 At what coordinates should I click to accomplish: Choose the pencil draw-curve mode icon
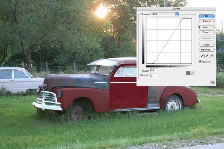(x=192, y=73)
